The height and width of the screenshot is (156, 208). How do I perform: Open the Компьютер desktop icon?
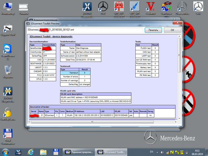pyautogui.click(x=8, y=9)
